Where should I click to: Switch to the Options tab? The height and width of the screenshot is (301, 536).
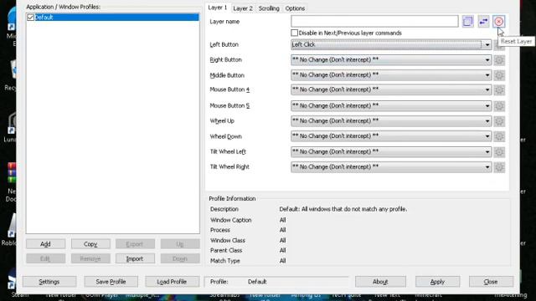[295, 8]
